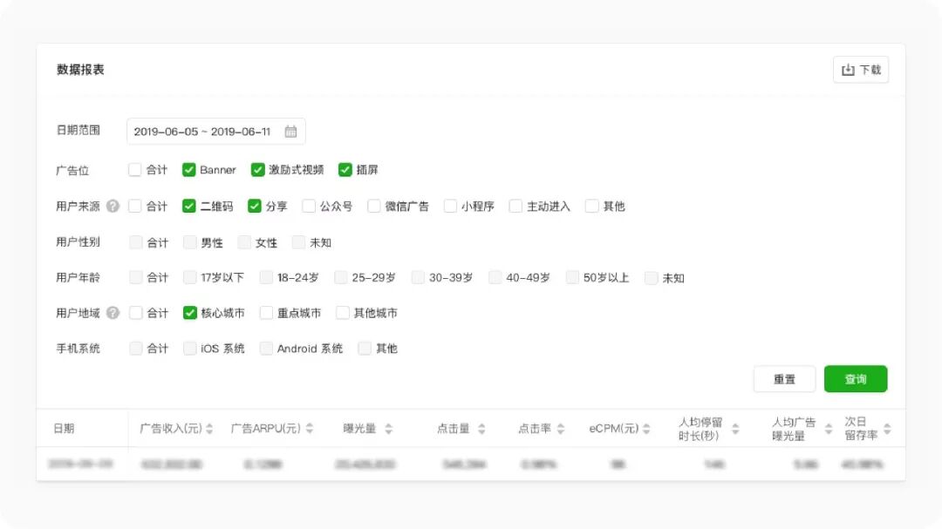Click the 日期 column header
Viewport: 942px width, 529px height.
coord(64,429)
